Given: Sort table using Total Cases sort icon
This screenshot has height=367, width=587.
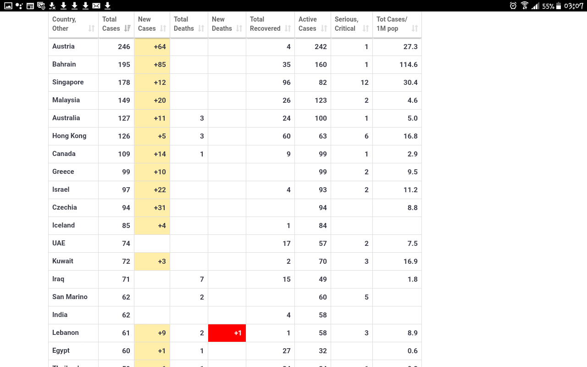Looking at the screenshot, I should [127, 28].
